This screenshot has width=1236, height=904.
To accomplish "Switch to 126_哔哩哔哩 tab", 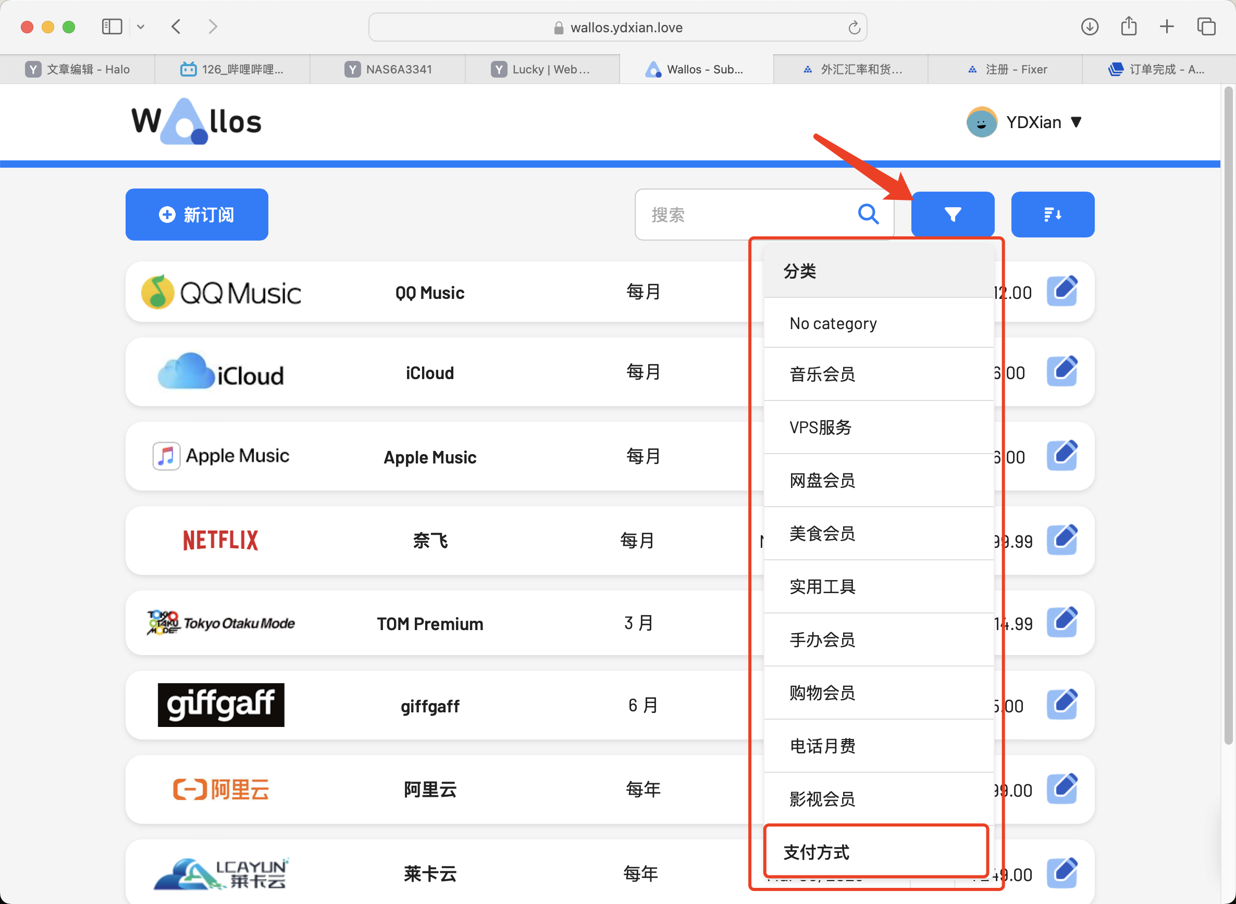I will point(232,69).
